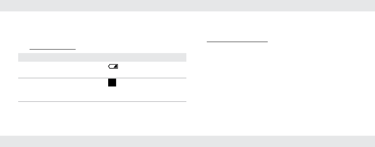375x147 pixels.
Task: Click the cell right of the black square
Action: pos(153,90)
